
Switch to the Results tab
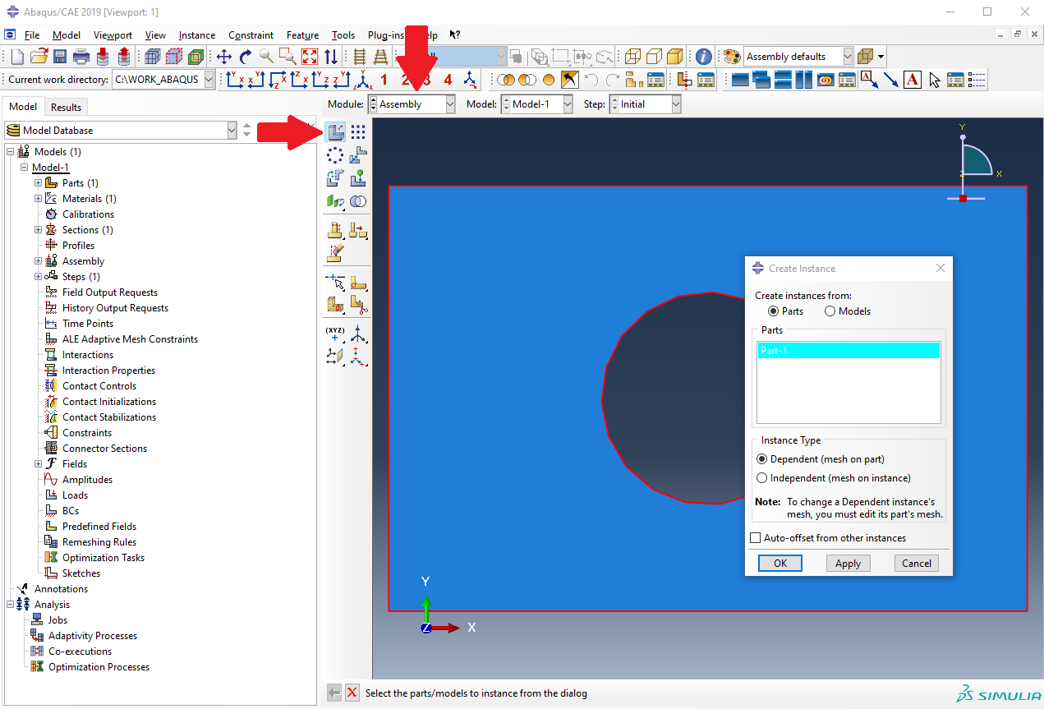66,107
